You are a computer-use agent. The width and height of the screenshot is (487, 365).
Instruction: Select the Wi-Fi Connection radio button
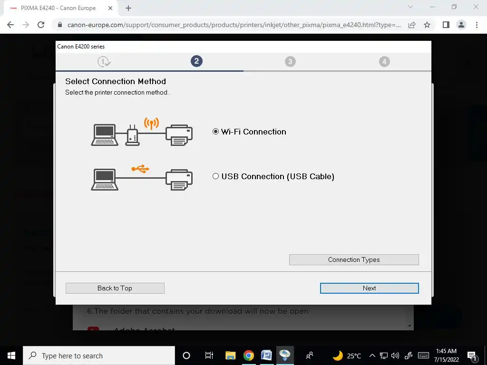[215, 132]
